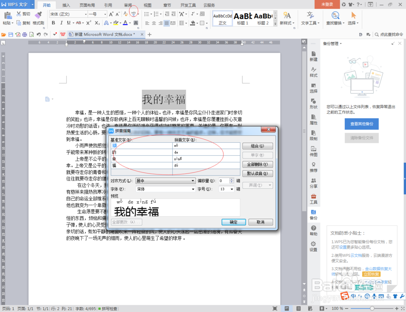Viewport: 406px width, 312px height.
Task: Click justify paragraph alignment icon
Action: (x=167, y=23)
